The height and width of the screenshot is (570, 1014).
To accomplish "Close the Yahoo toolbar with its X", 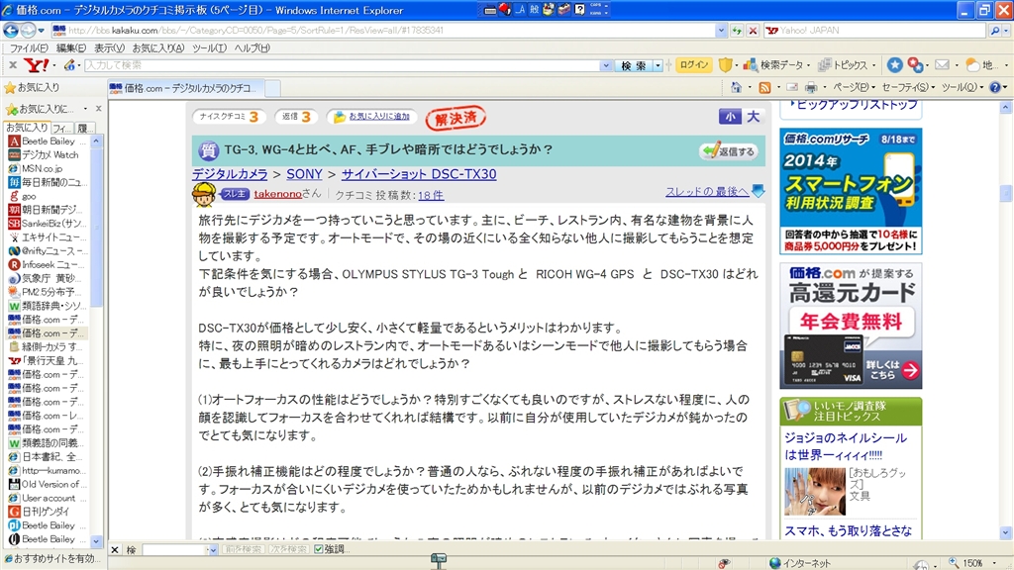I will click(12, 65).
